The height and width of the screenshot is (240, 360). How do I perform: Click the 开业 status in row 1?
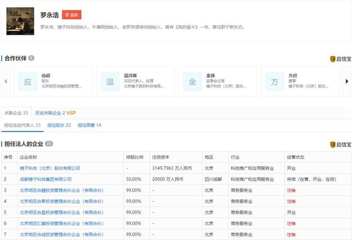pyautogui.click(x=291, y=168)
